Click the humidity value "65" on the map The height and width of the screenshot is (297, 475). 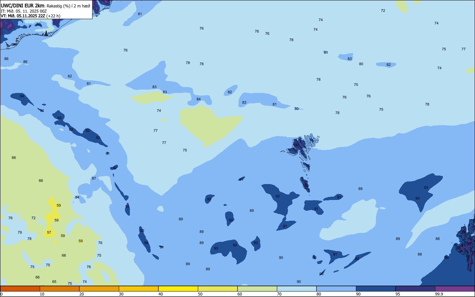tap(54, 282)
